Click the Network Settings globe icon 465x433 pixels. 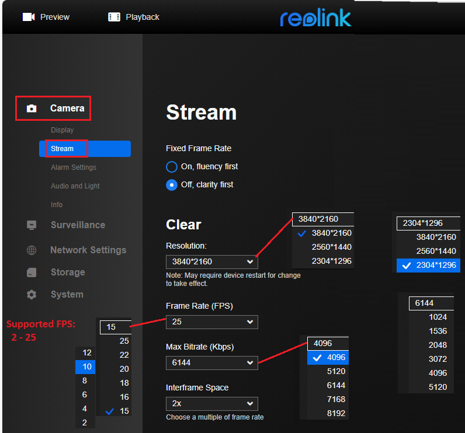[x=32, y=250]
